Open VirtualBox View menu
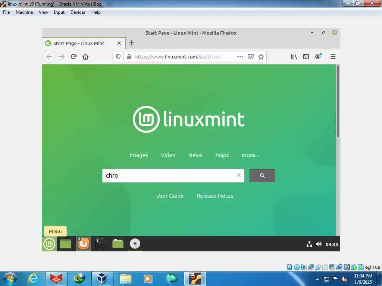The image size is (382, 286). (x=43, y=12)
